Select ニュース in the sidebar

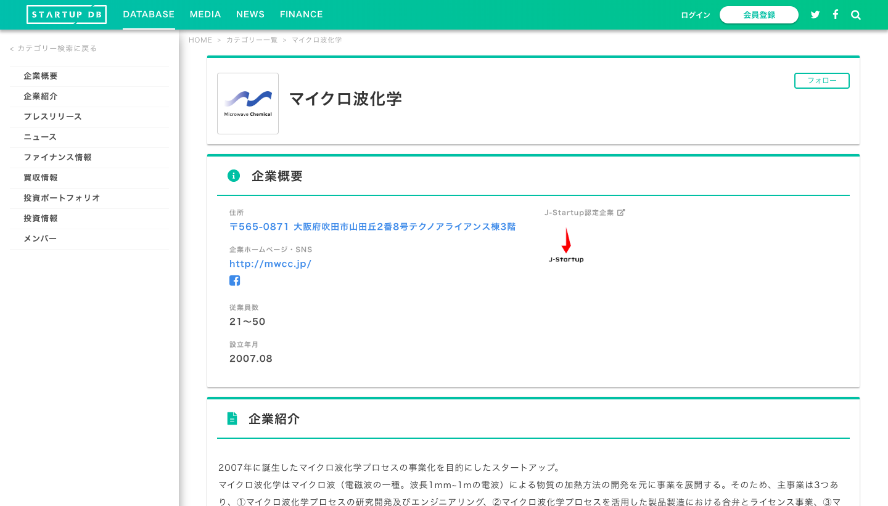pyautogui.click(x=89, y=137)
